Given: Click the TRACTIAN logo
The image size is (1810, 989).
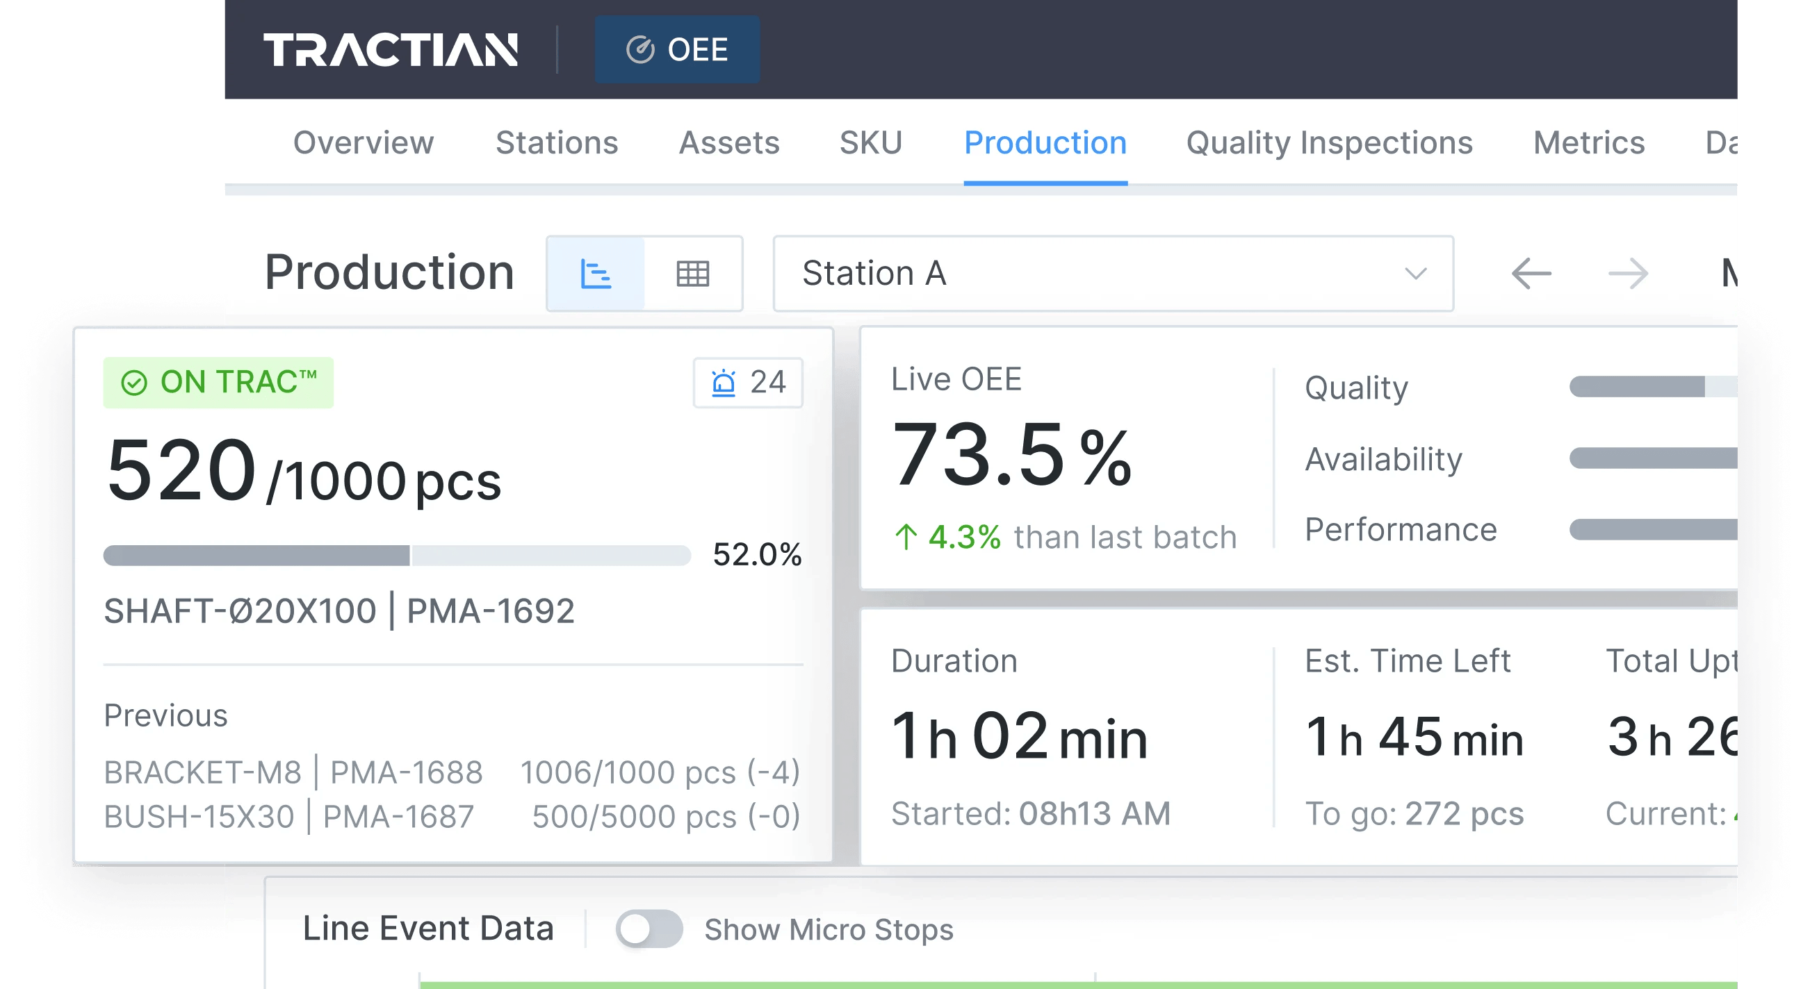Looking at the screenshot, I should click(x=391, y=50).
